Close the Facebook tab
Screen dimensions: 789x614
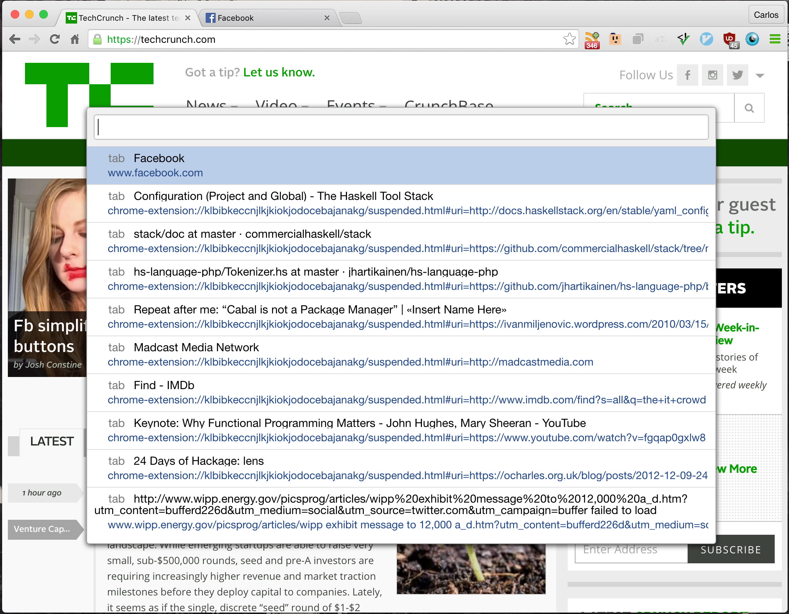point(327,18)
